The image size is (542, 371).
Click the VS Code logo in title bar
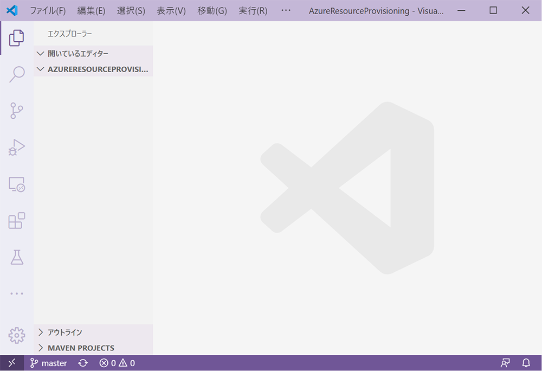point(12,10)
